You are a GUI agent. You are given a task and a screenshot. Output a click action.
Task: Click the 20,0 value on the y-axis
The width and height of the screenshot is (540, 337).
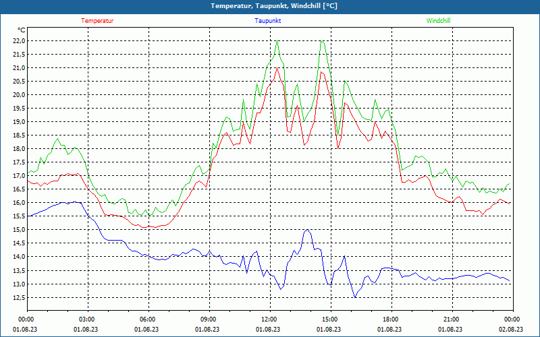click(x=18, y=95)
